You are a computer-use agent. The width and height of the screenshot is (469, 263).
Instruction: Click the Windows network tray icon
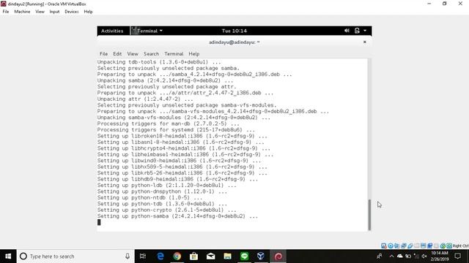click(416, 256)
